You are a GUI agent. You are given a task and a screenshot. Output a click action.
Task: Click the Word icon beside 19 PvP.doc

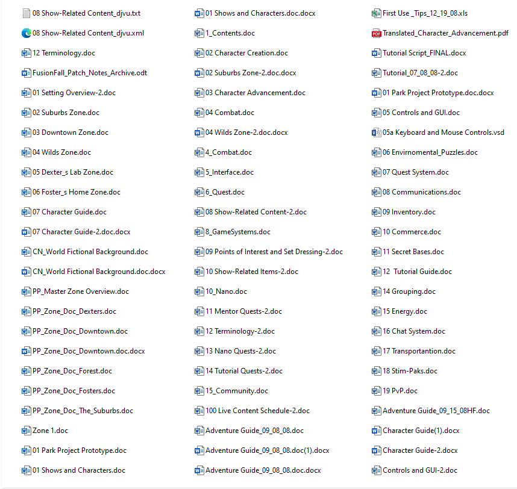pos(376,391)
